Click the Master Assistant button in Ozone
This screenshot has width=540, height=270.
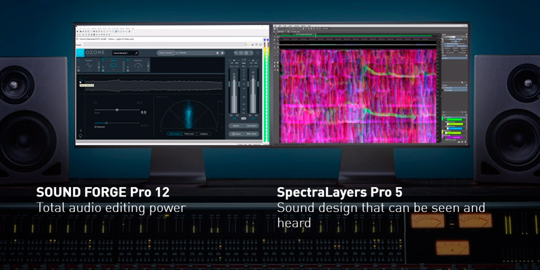coord(165,53)
